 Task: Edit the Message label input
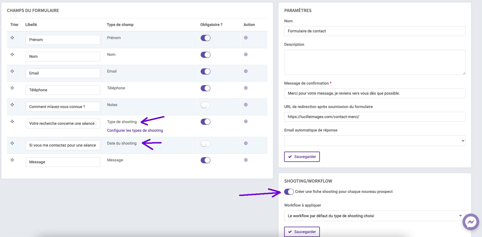point(63,162)
